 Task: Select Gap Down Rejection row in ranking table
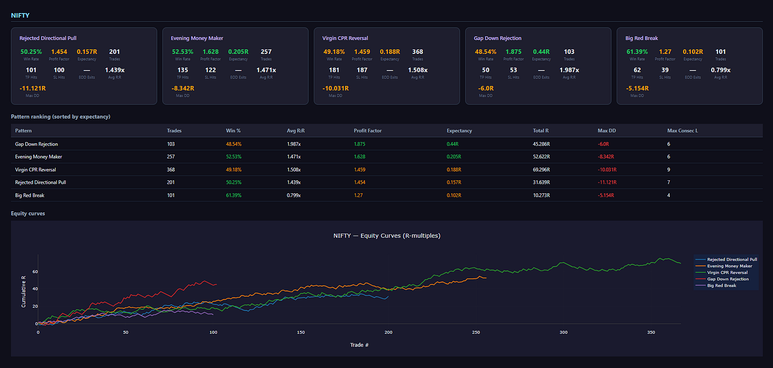(387, 144)
